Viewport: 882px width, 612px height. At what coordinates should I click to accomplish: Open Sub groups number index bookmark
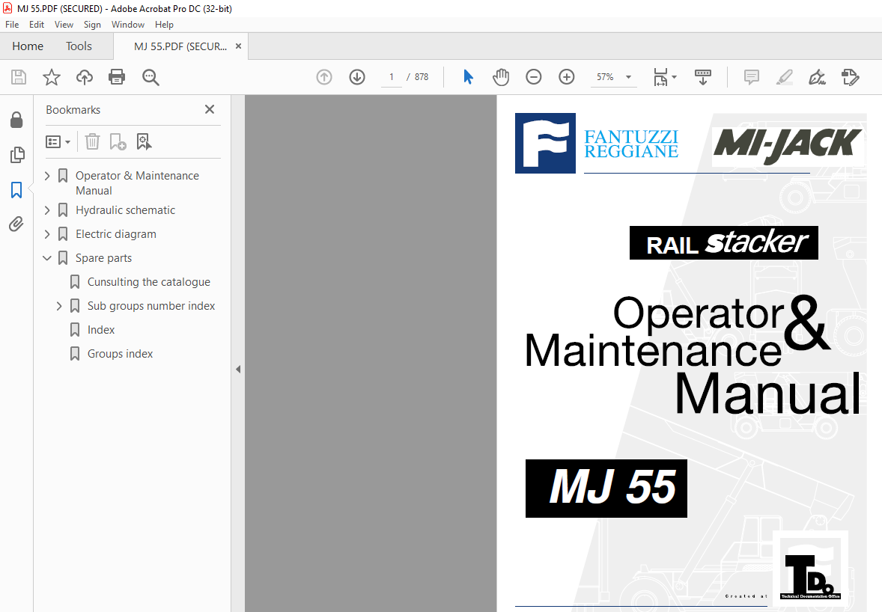point(150,306)
